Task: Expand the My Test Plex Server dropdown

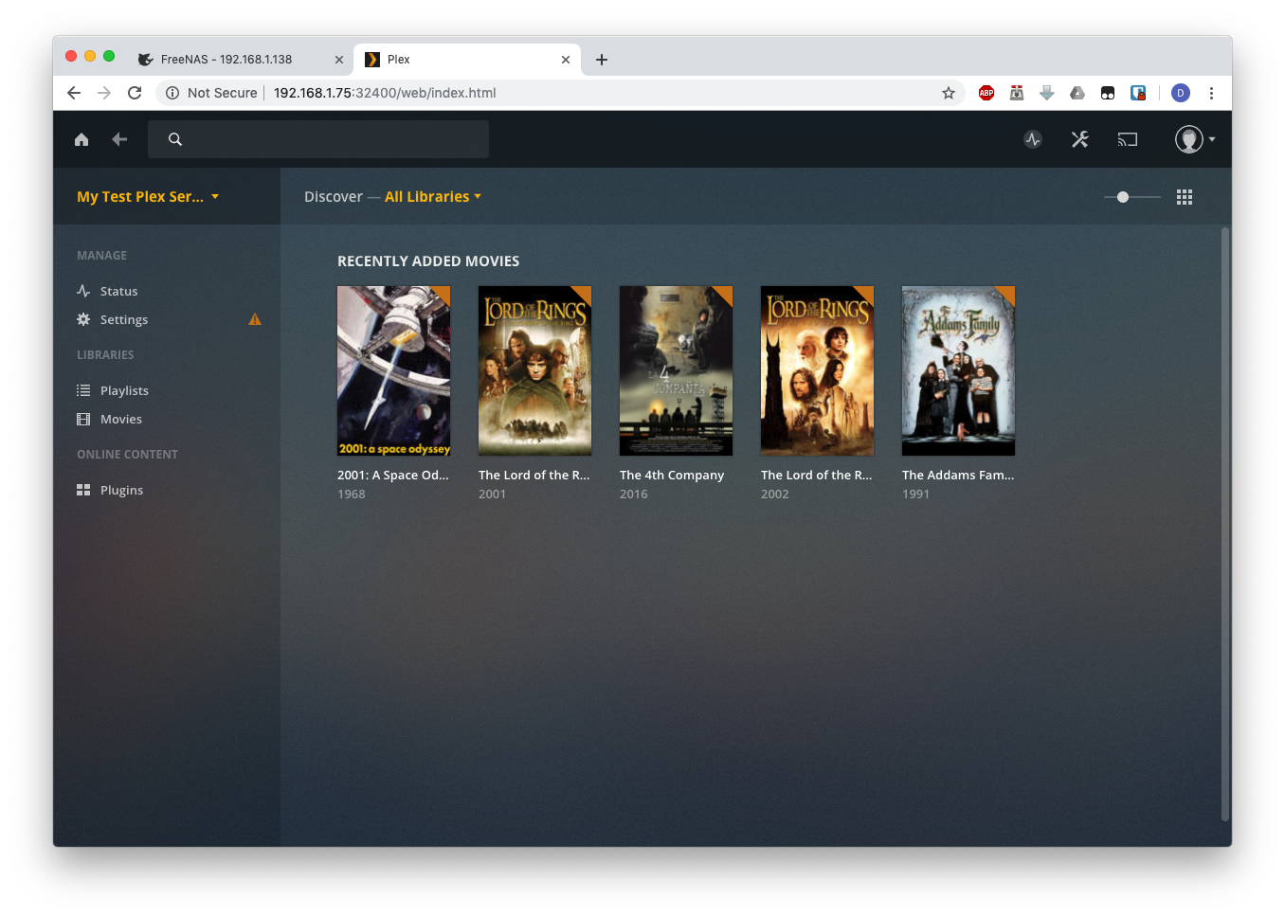Action: coord(148,197)
